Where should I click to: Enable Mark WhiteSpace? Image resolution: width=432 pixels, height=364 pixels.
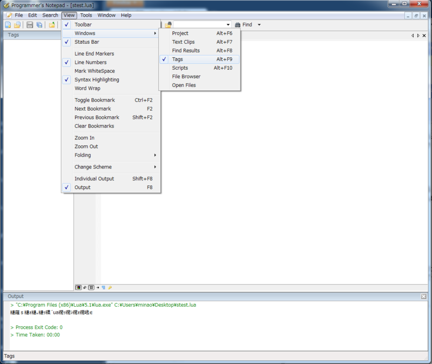coord(111,71)
